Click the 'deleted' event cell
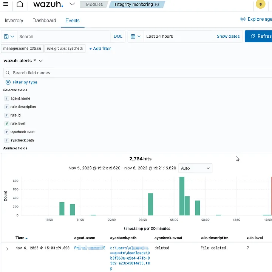This screenshot has width=272, height=272. [162, 248]
